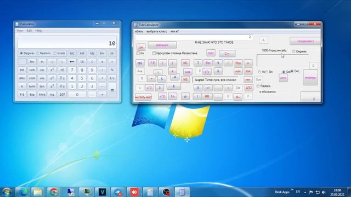Click the MC button in TideCalculator
351x197 pixels.
(x=185, y=63)
